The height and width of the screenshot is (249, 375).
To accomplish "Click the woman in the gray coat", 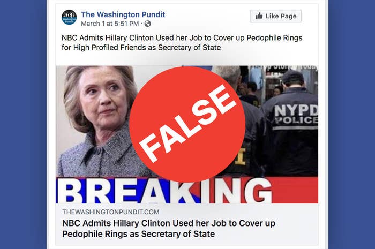I will pyautogui.click(x=101, y=122).
